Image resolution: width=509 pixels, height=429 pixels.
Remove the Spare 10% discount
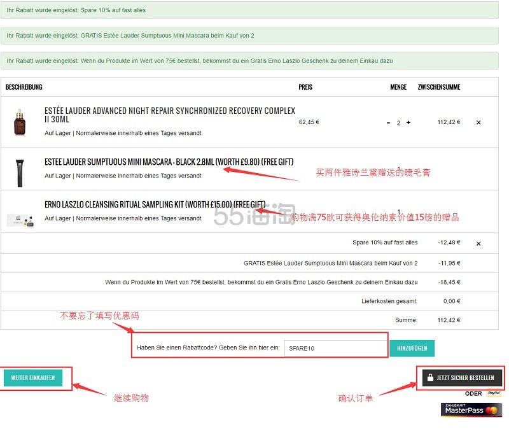pos(478,244)
